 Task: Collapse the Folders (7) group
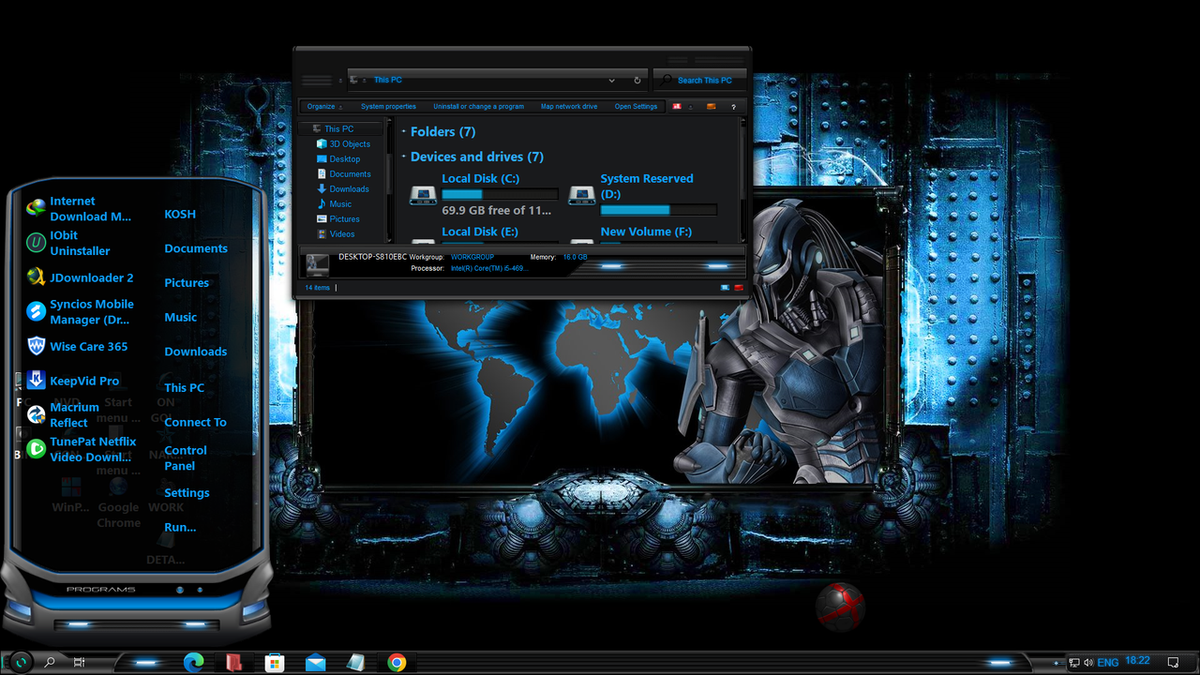(x=404, y=132)
